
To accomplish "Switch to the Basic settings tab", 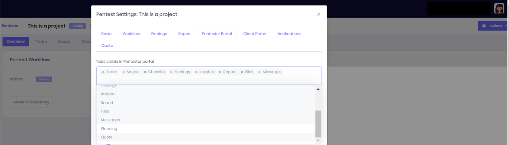I will 107,34.
